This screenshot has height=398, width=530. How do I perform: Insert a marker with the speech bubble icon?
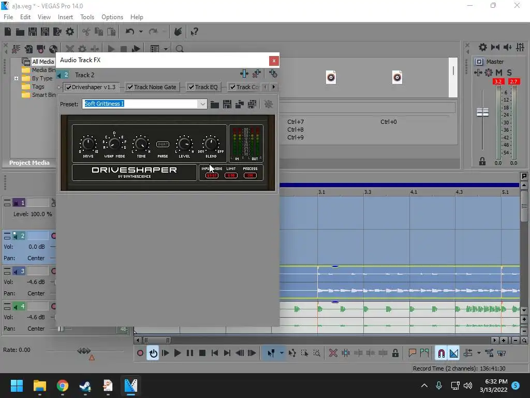(411, 353)
